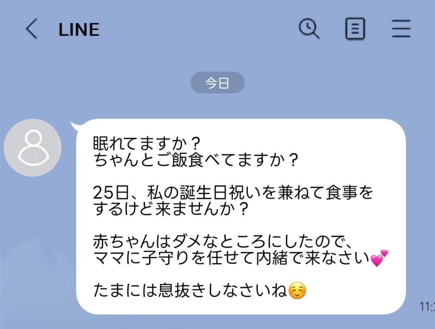Screen dimensions: 435x329
Task: Open the notes icon in header
Action: [x=355, y=29]
